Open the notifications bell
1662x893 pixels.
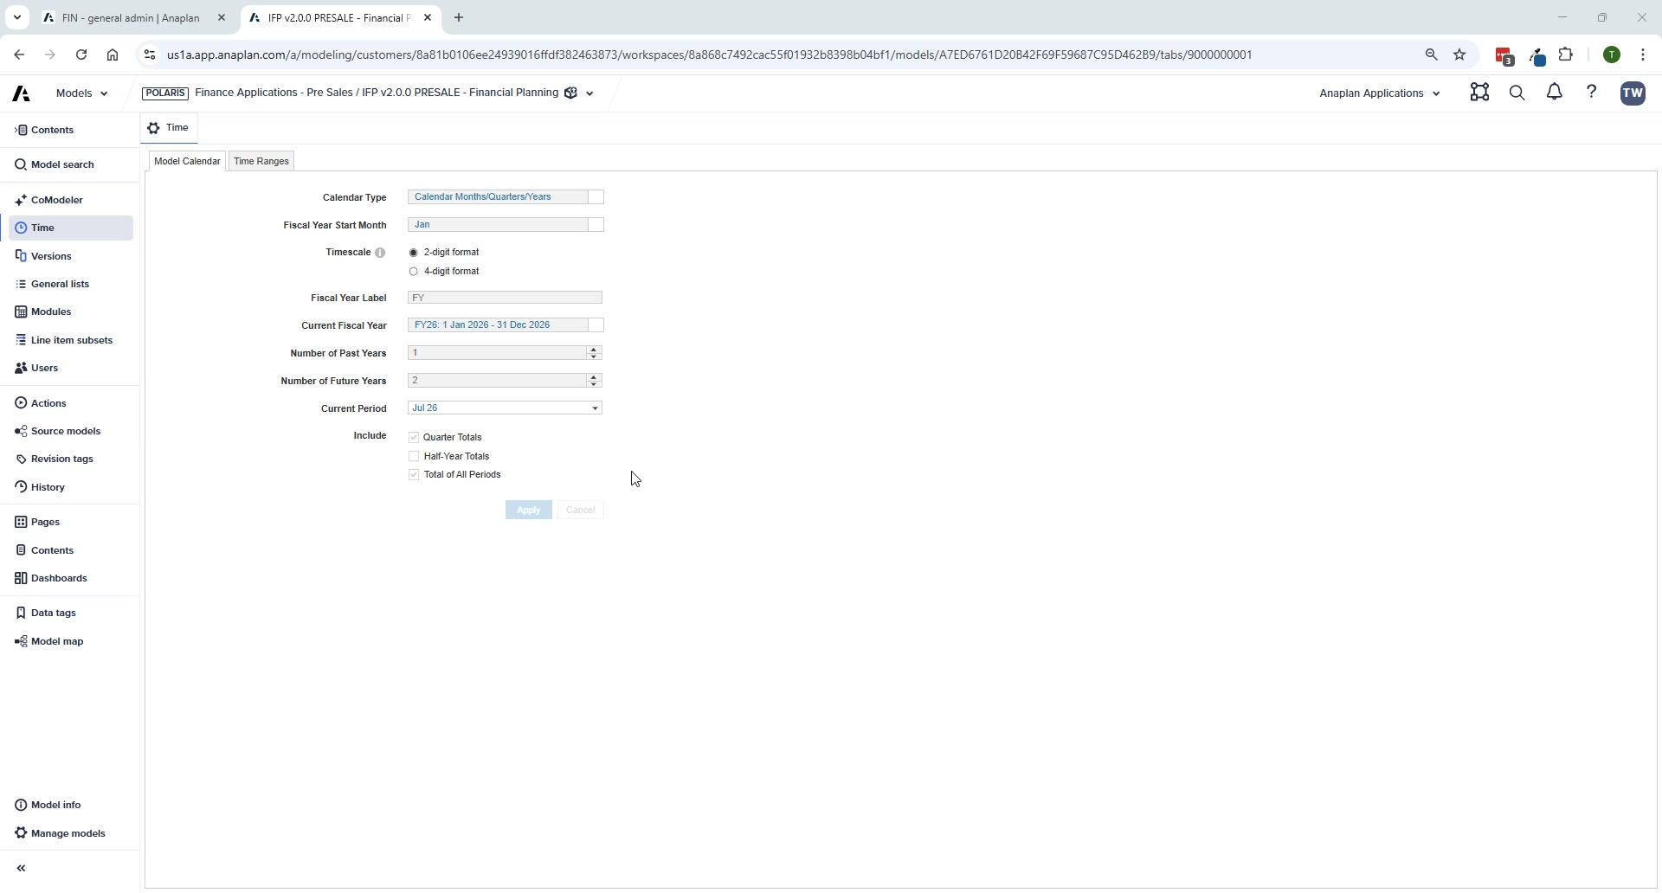pyautogui.click(x=1555, y=93)
